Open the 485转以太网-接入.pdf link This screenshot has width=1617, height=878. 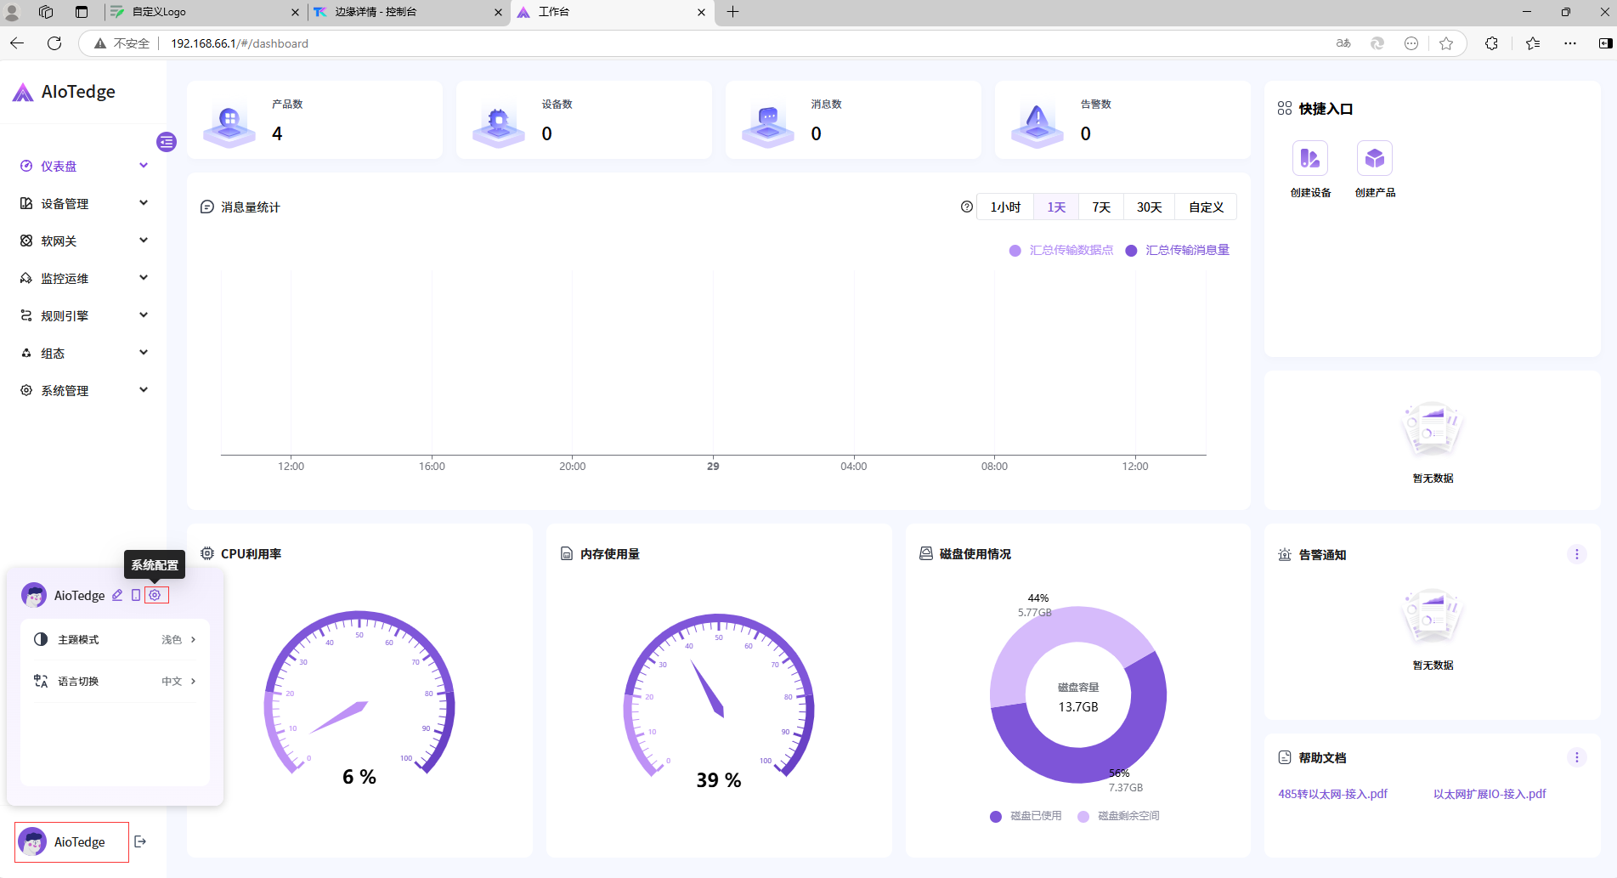tap(1332, 794)
